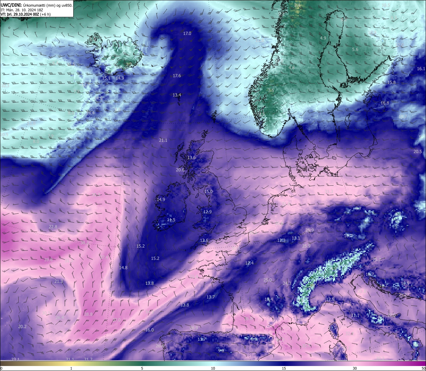
Task: Click the 5 tick on the color scale
Action: [x=142, y=368]
